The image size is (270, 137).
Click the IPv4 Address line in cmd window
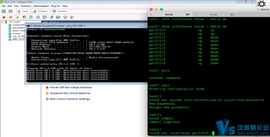click(x=68, y=44)
